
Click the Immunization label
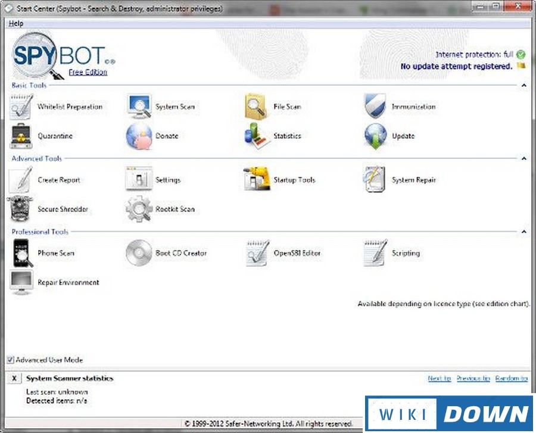click(x=414, y=107)
